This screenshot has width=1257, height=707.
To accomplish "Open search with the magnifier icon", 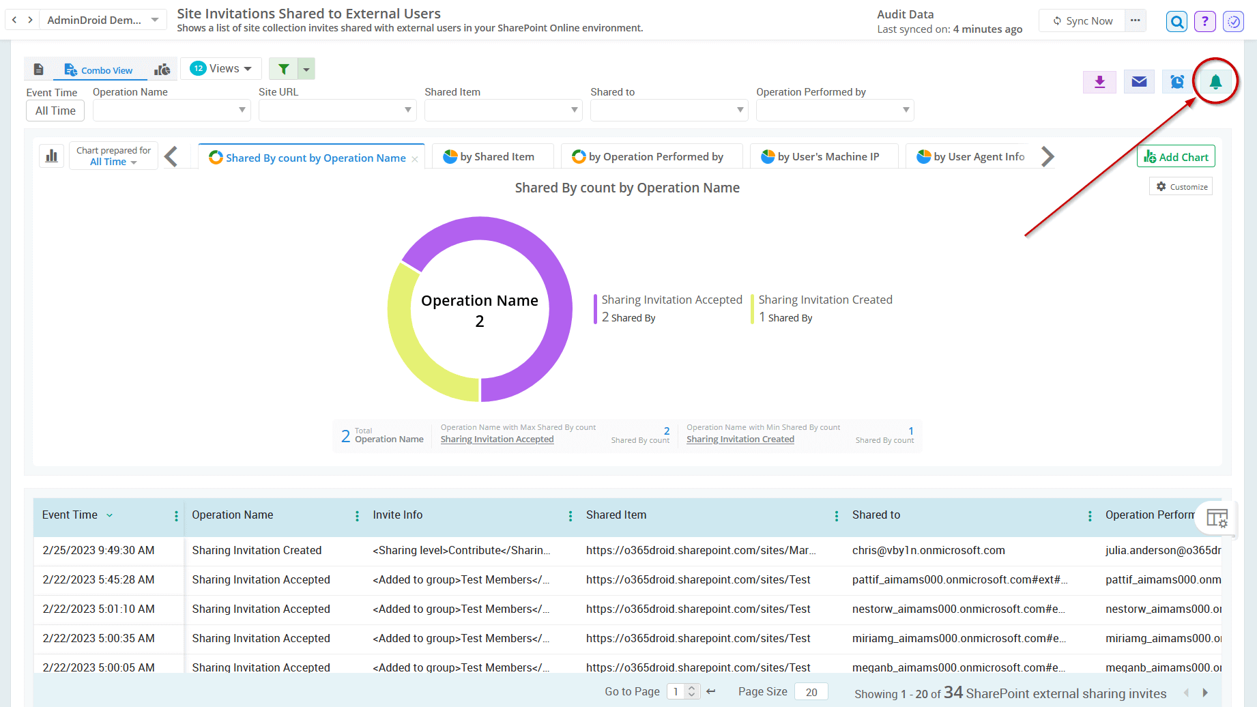I will [x=1176, y=21].
